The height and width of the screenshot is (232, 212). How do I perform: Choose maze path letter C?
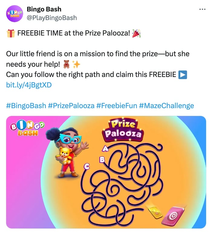[x=87, y=166]
